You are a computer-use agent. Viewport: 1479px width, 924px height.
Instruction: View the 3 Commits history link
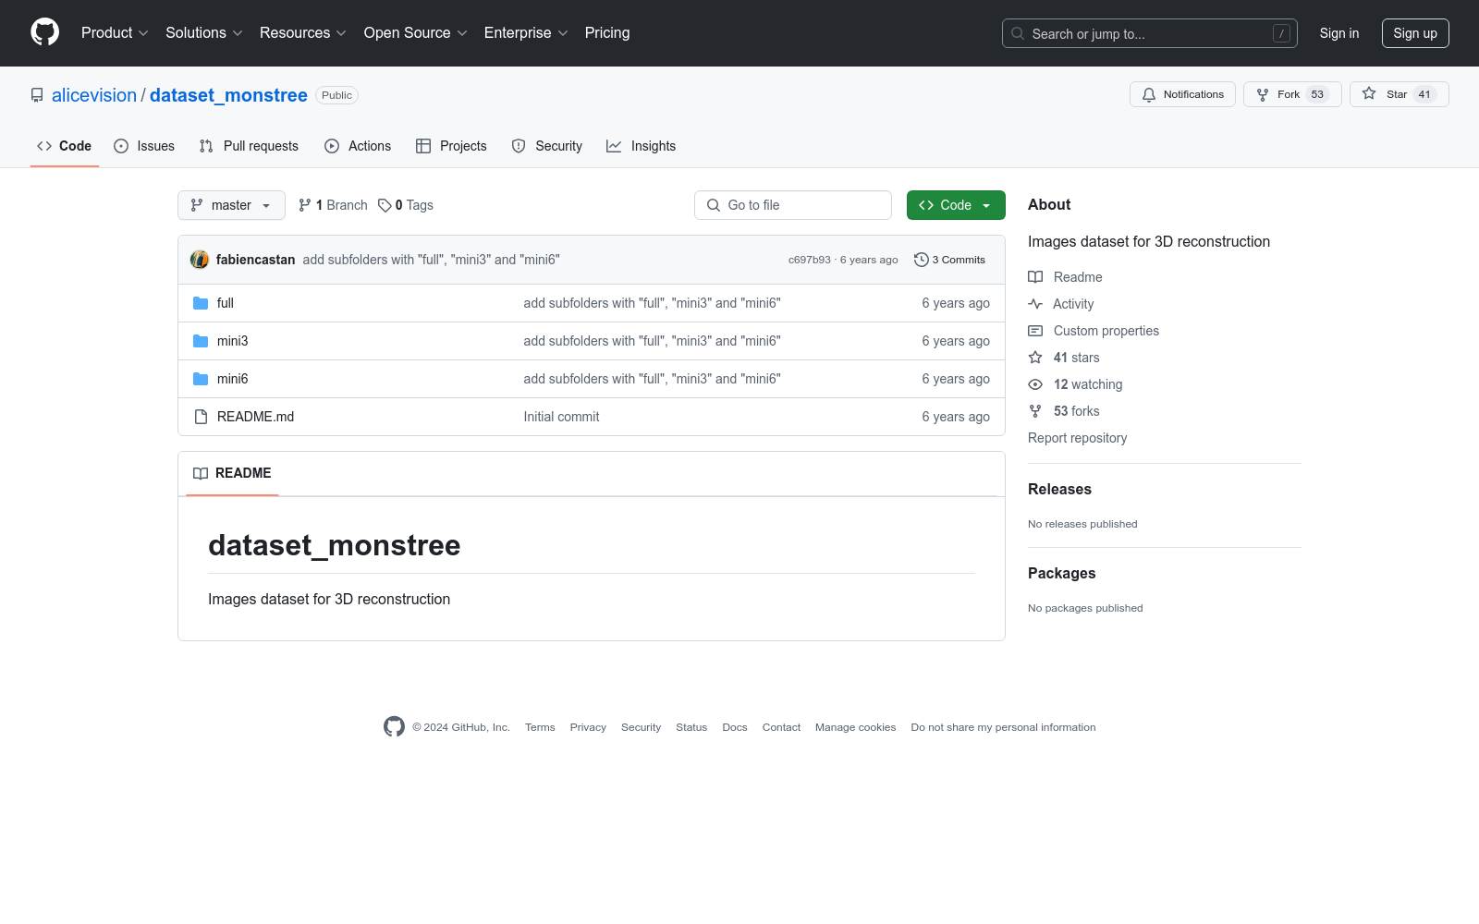949,260
